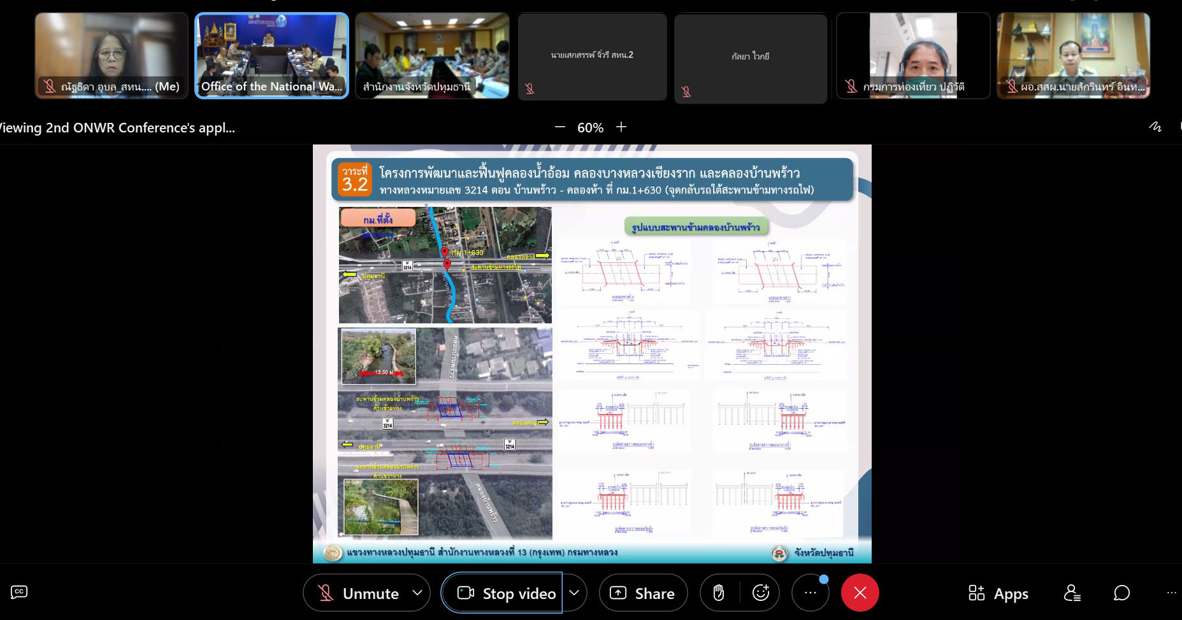Image resolution: width=1182 pixels, height=620 pixels.
Task: Click the muted mic icon on the (Me) tile
Action: 50,87
